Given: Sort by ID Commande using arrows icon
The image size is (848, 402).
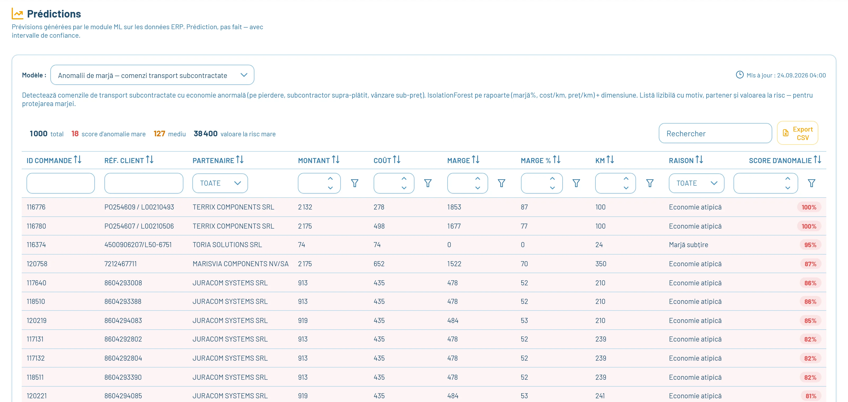Looking at the screenshot, I should click(78, 160).
